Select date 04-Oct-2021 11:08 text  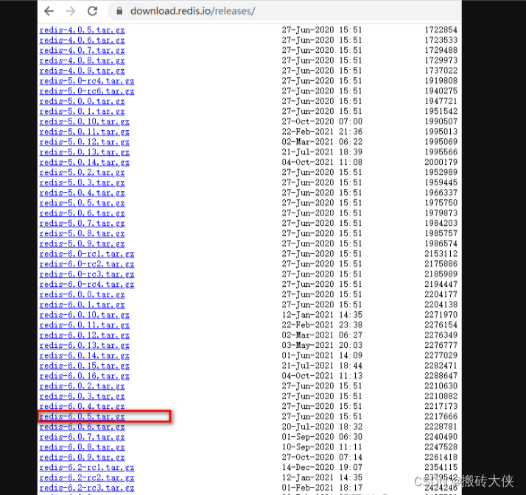pos(322,163)
